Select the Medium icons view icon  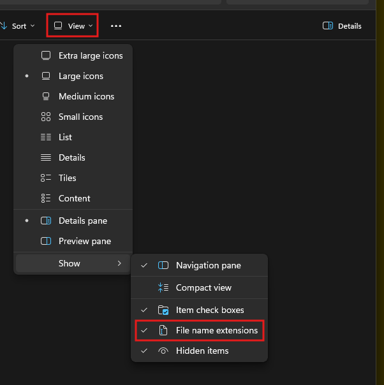(x=46, y=96)
